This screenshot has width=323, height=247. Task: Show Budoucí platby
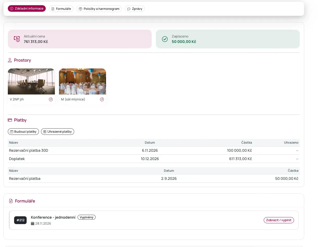pyautogui.click(x=23, y=132)
